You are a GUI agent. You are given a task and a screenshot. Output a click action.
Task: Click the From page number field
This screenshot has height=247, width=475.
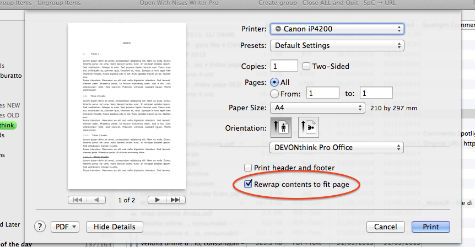tap(322, 93)
